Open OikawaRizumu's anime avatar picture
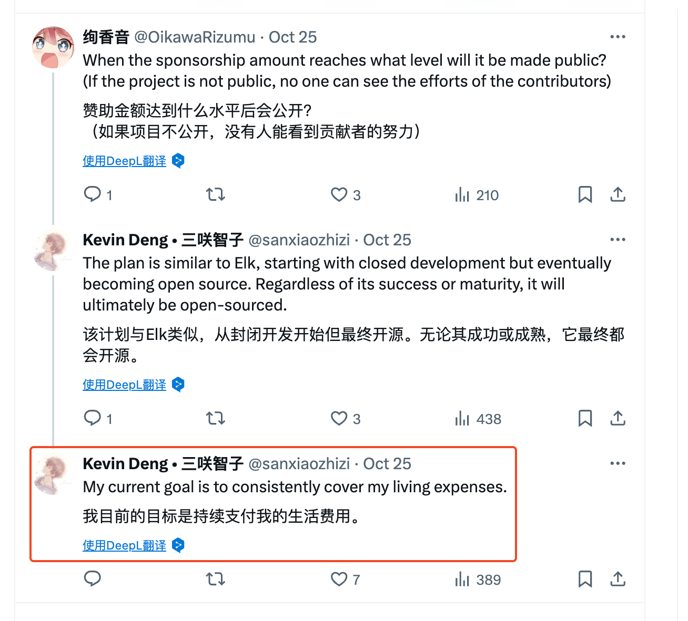 point(53,47)
